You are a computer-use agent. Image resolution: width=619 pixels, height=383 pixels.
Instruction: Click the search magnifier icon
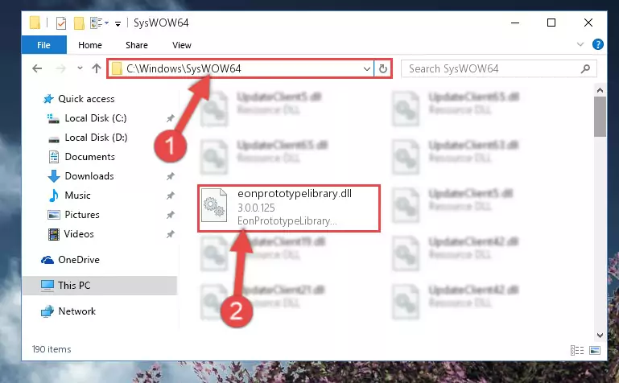click(585, 69)
